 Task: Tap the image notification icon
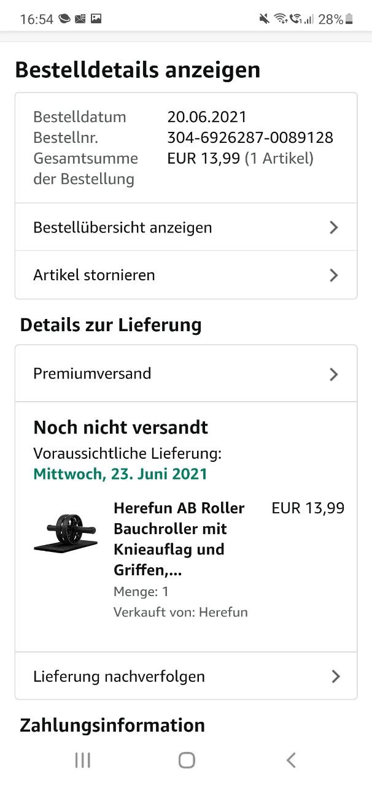96,19
